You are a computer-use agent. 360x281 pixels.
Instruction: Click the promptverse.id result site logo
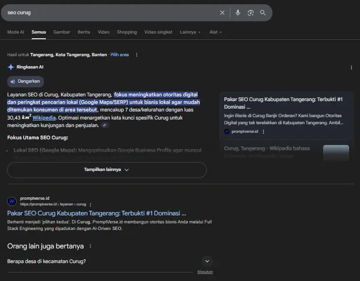coord(12,201)
